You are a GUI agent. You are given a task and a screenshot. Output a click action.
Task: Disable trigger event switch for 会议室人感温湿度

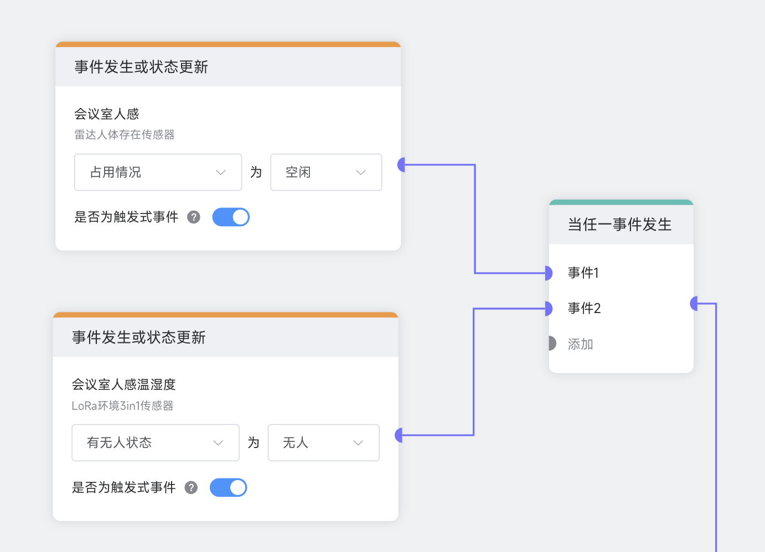228,487
